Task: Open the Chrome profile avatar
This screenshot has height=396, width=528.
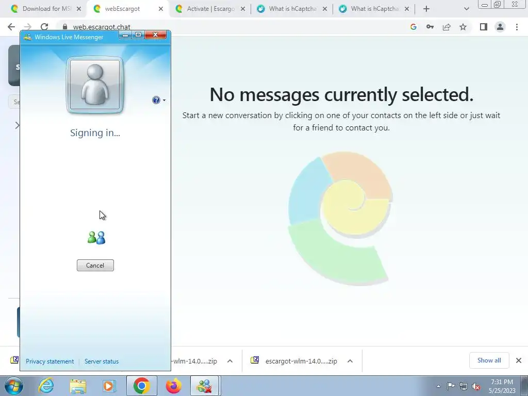Action: pyautogui.click(x=500, y=27)
